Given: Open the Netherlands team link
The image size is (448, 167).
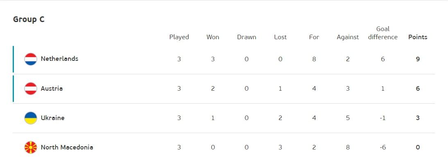Looking at the screenshot, I should pyautogui.click(x=59, y=59).
